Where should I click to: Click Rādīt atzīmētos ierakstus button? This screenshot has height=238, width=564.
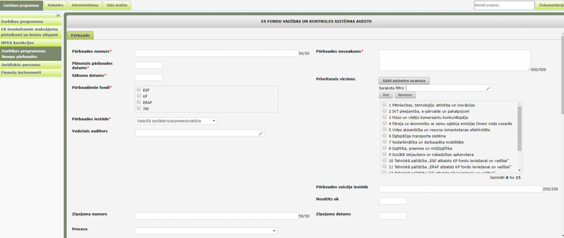404,81
